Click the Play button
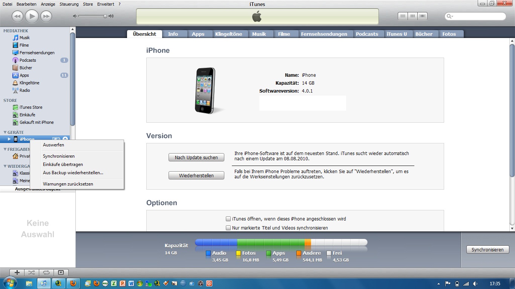Screen dimensions: 515x289 pyautogui.click(x=32, y=16)
